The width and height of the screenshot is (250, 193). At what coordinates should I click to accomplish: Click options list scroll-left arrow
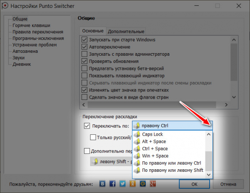(84, 105)
